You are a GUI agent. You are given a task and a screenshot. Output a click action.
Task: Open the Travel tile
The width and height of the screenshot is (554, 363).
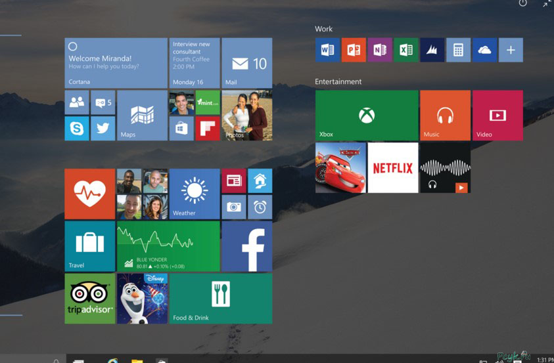click(x=90, y=246)
